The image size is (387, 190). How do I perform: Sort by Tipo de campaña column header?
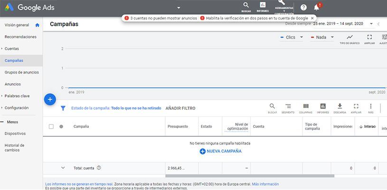[x=312, y=126]
